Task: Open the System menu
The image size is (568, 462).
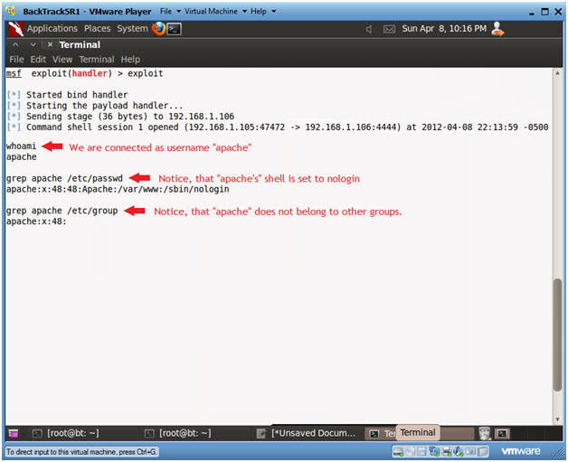Action: (132, 29)
